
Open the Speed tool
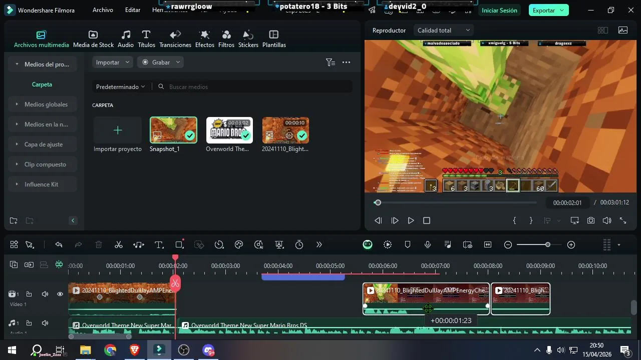(219, 244)
